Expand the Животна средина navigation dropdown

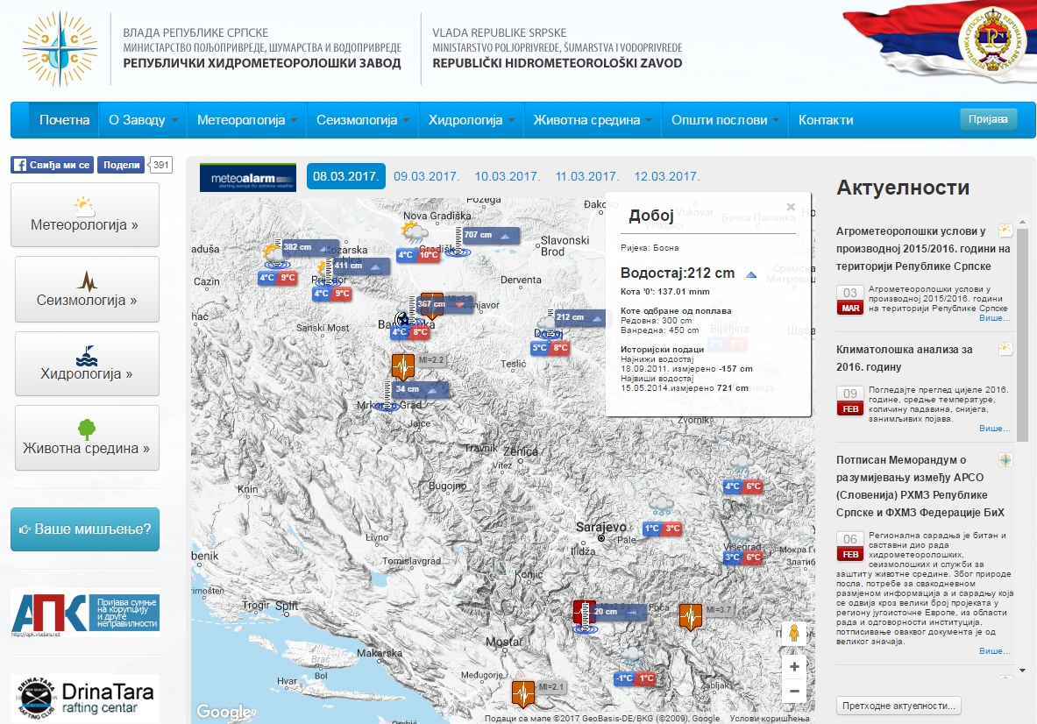click(592, 120)
